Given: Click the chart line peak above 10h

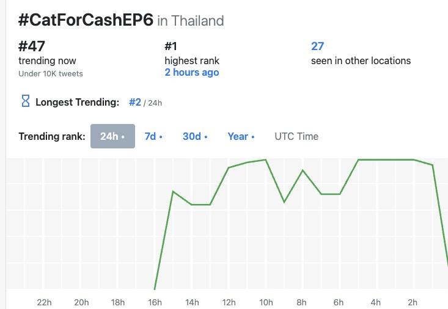Looking at the screenshot, I should (x=266, y=160).
